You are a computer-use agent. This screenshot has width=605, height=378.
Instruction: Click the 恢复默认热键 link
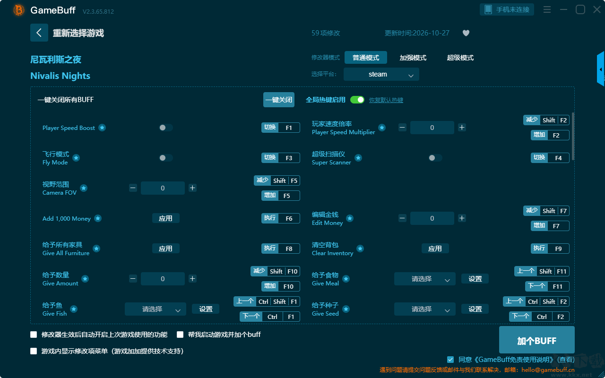(386, 100)
